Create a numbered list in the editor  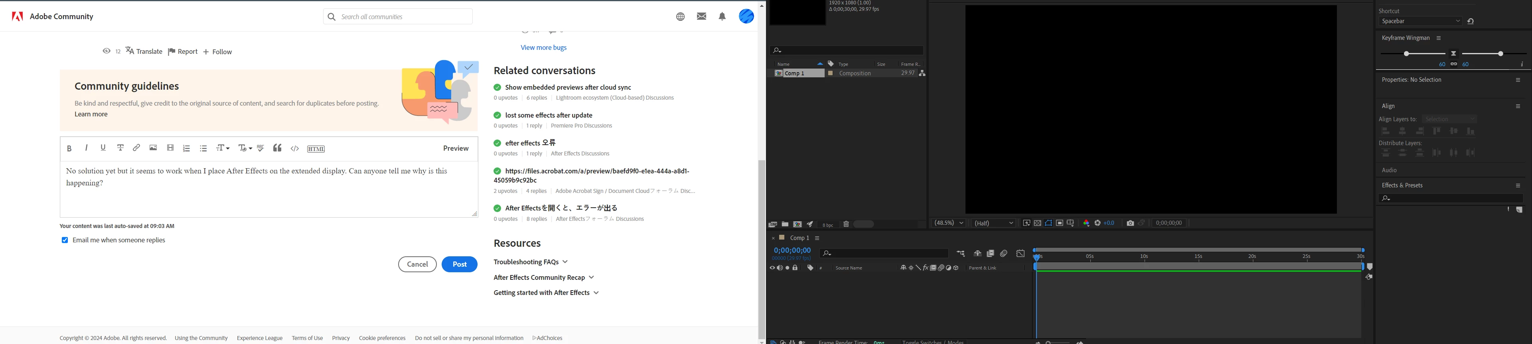187,149
